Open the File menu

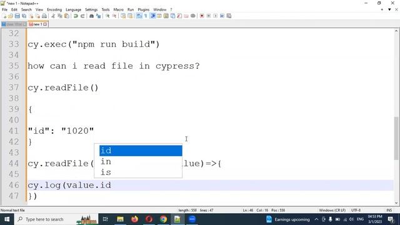pos(4,10)
